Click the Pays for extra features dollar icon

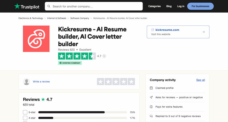click(151, 107)
